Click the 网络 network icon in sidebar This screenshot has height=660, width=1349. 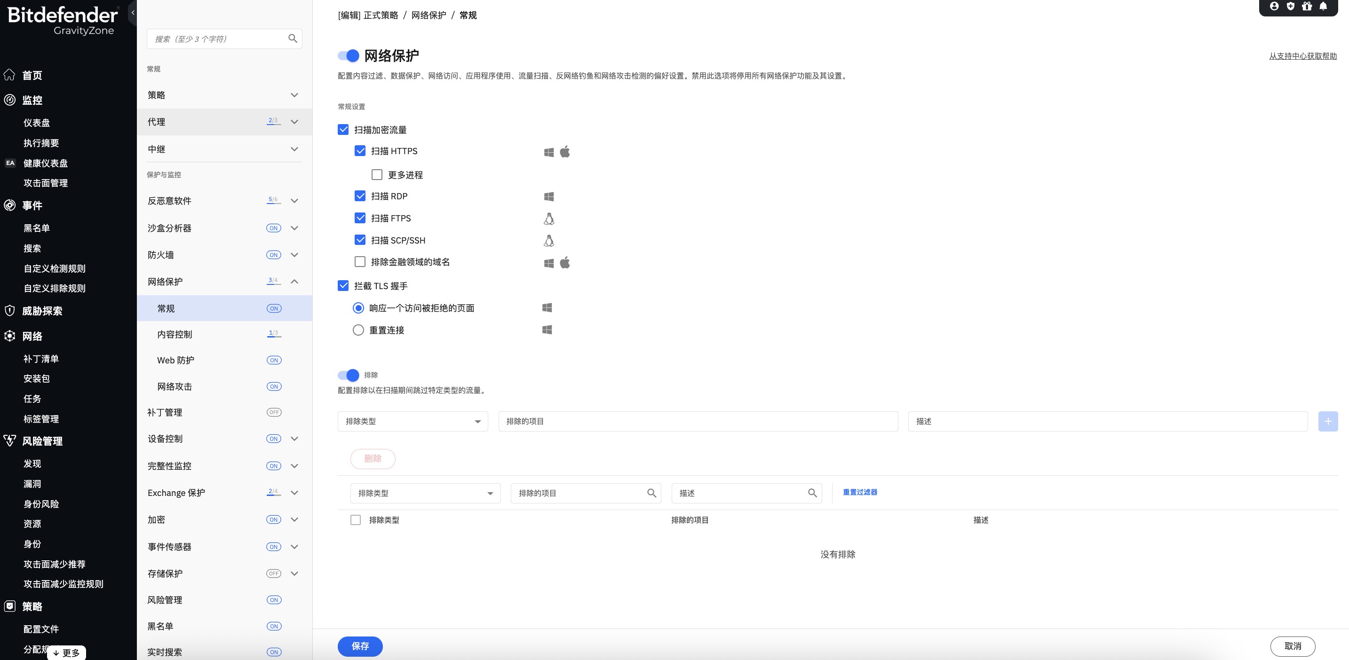9,336
